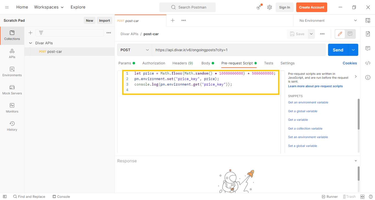Select the post-car request in collection tree
Screen dimensions: 375x200
pos(69,51)
